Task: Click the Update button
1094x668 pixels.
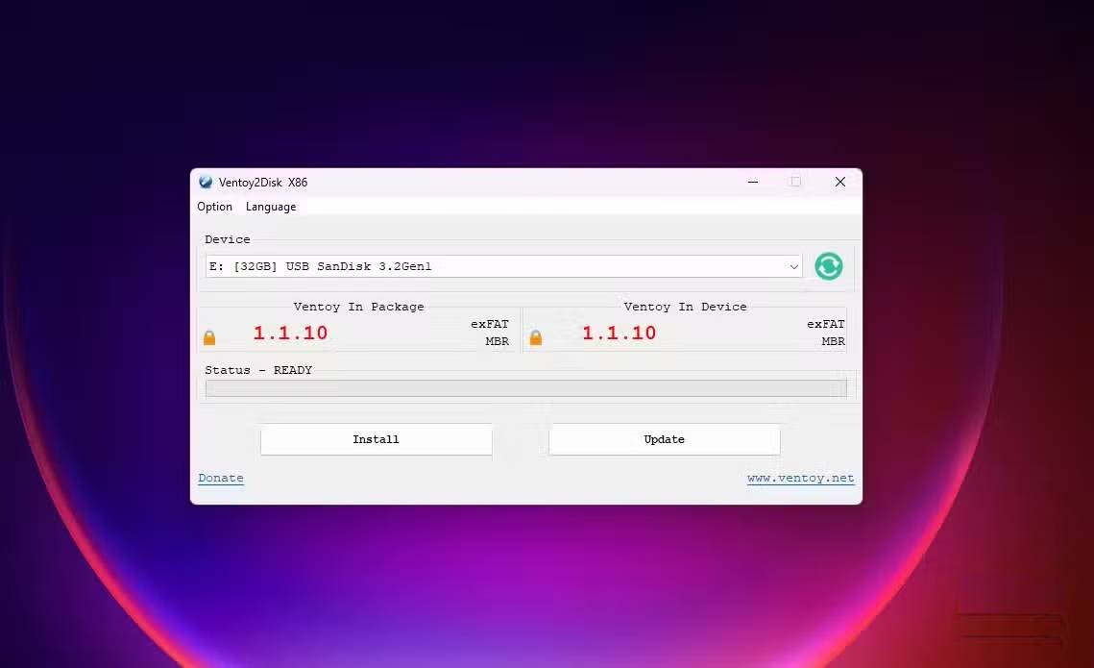Action: [665, 439]
